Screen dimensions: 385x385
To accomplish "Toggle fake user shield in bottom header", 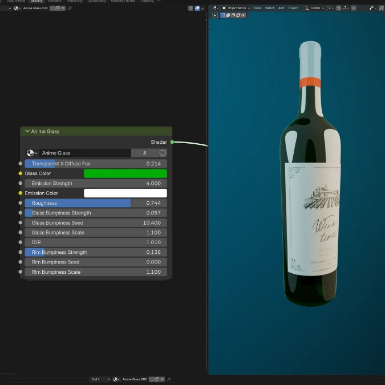I will (x=152, y=379).
